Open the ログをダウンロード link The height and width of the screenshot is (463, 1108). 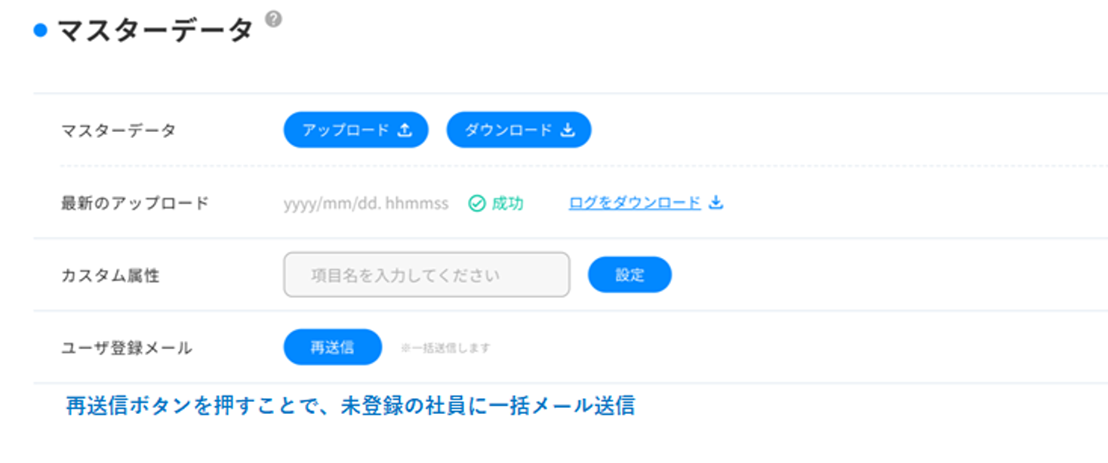[635, 203]
